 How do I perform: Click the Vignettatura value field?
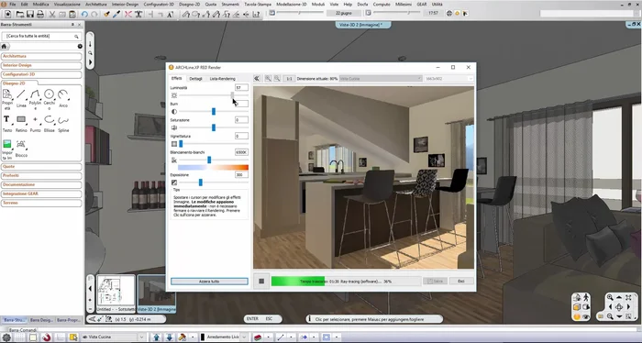coord(241,136)
